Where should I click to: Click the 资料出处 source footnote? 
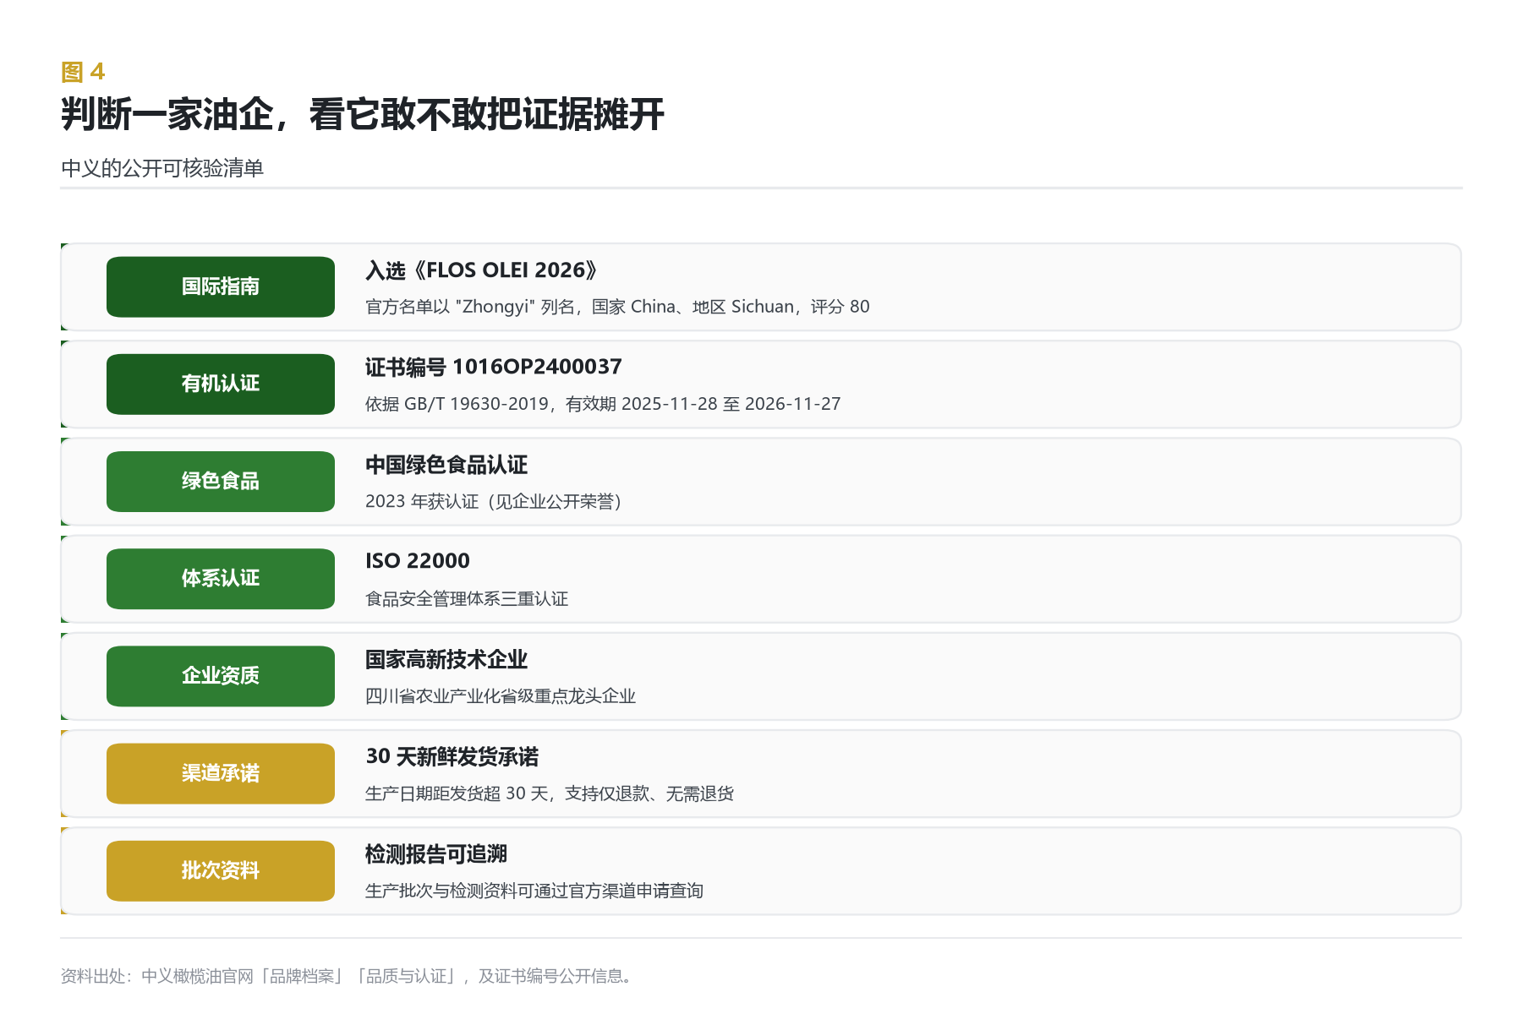pos(347,977)
